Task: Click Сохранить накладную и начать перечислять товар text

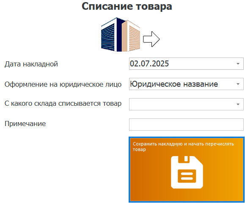Action: point(183,146)
